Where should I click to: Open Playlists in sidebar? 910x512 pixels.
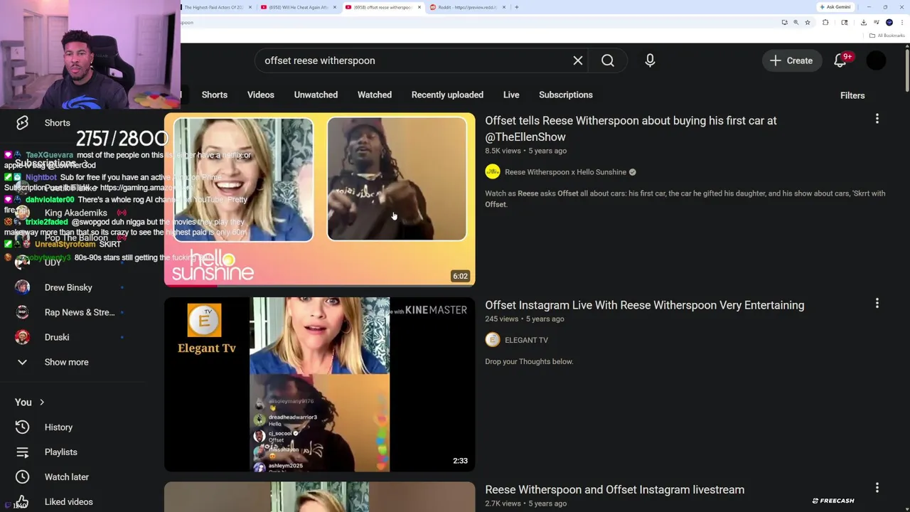tap(60, 452)
